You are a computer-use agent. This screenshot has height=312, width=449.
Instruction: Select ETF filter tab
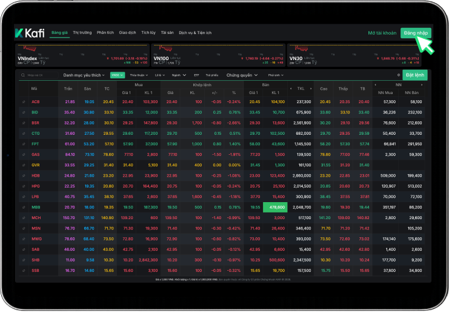tap(196, 75)
